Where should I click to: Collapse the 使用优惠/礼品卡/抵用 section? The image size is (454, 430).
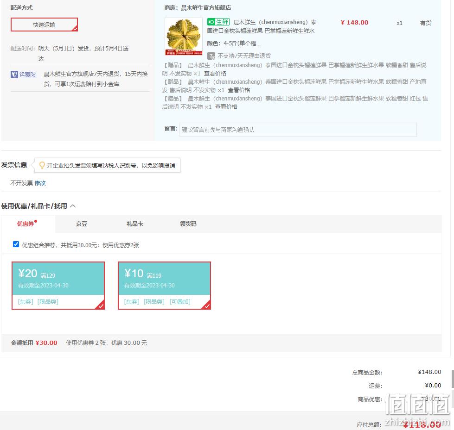pyautogui.click(x=73, y=206)
